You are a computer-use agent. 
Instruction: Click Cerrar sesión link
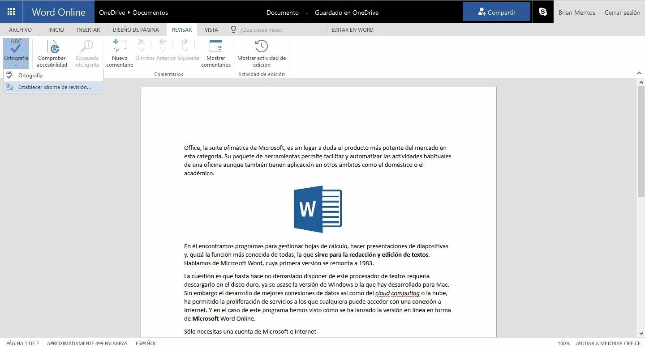[622, 13]
